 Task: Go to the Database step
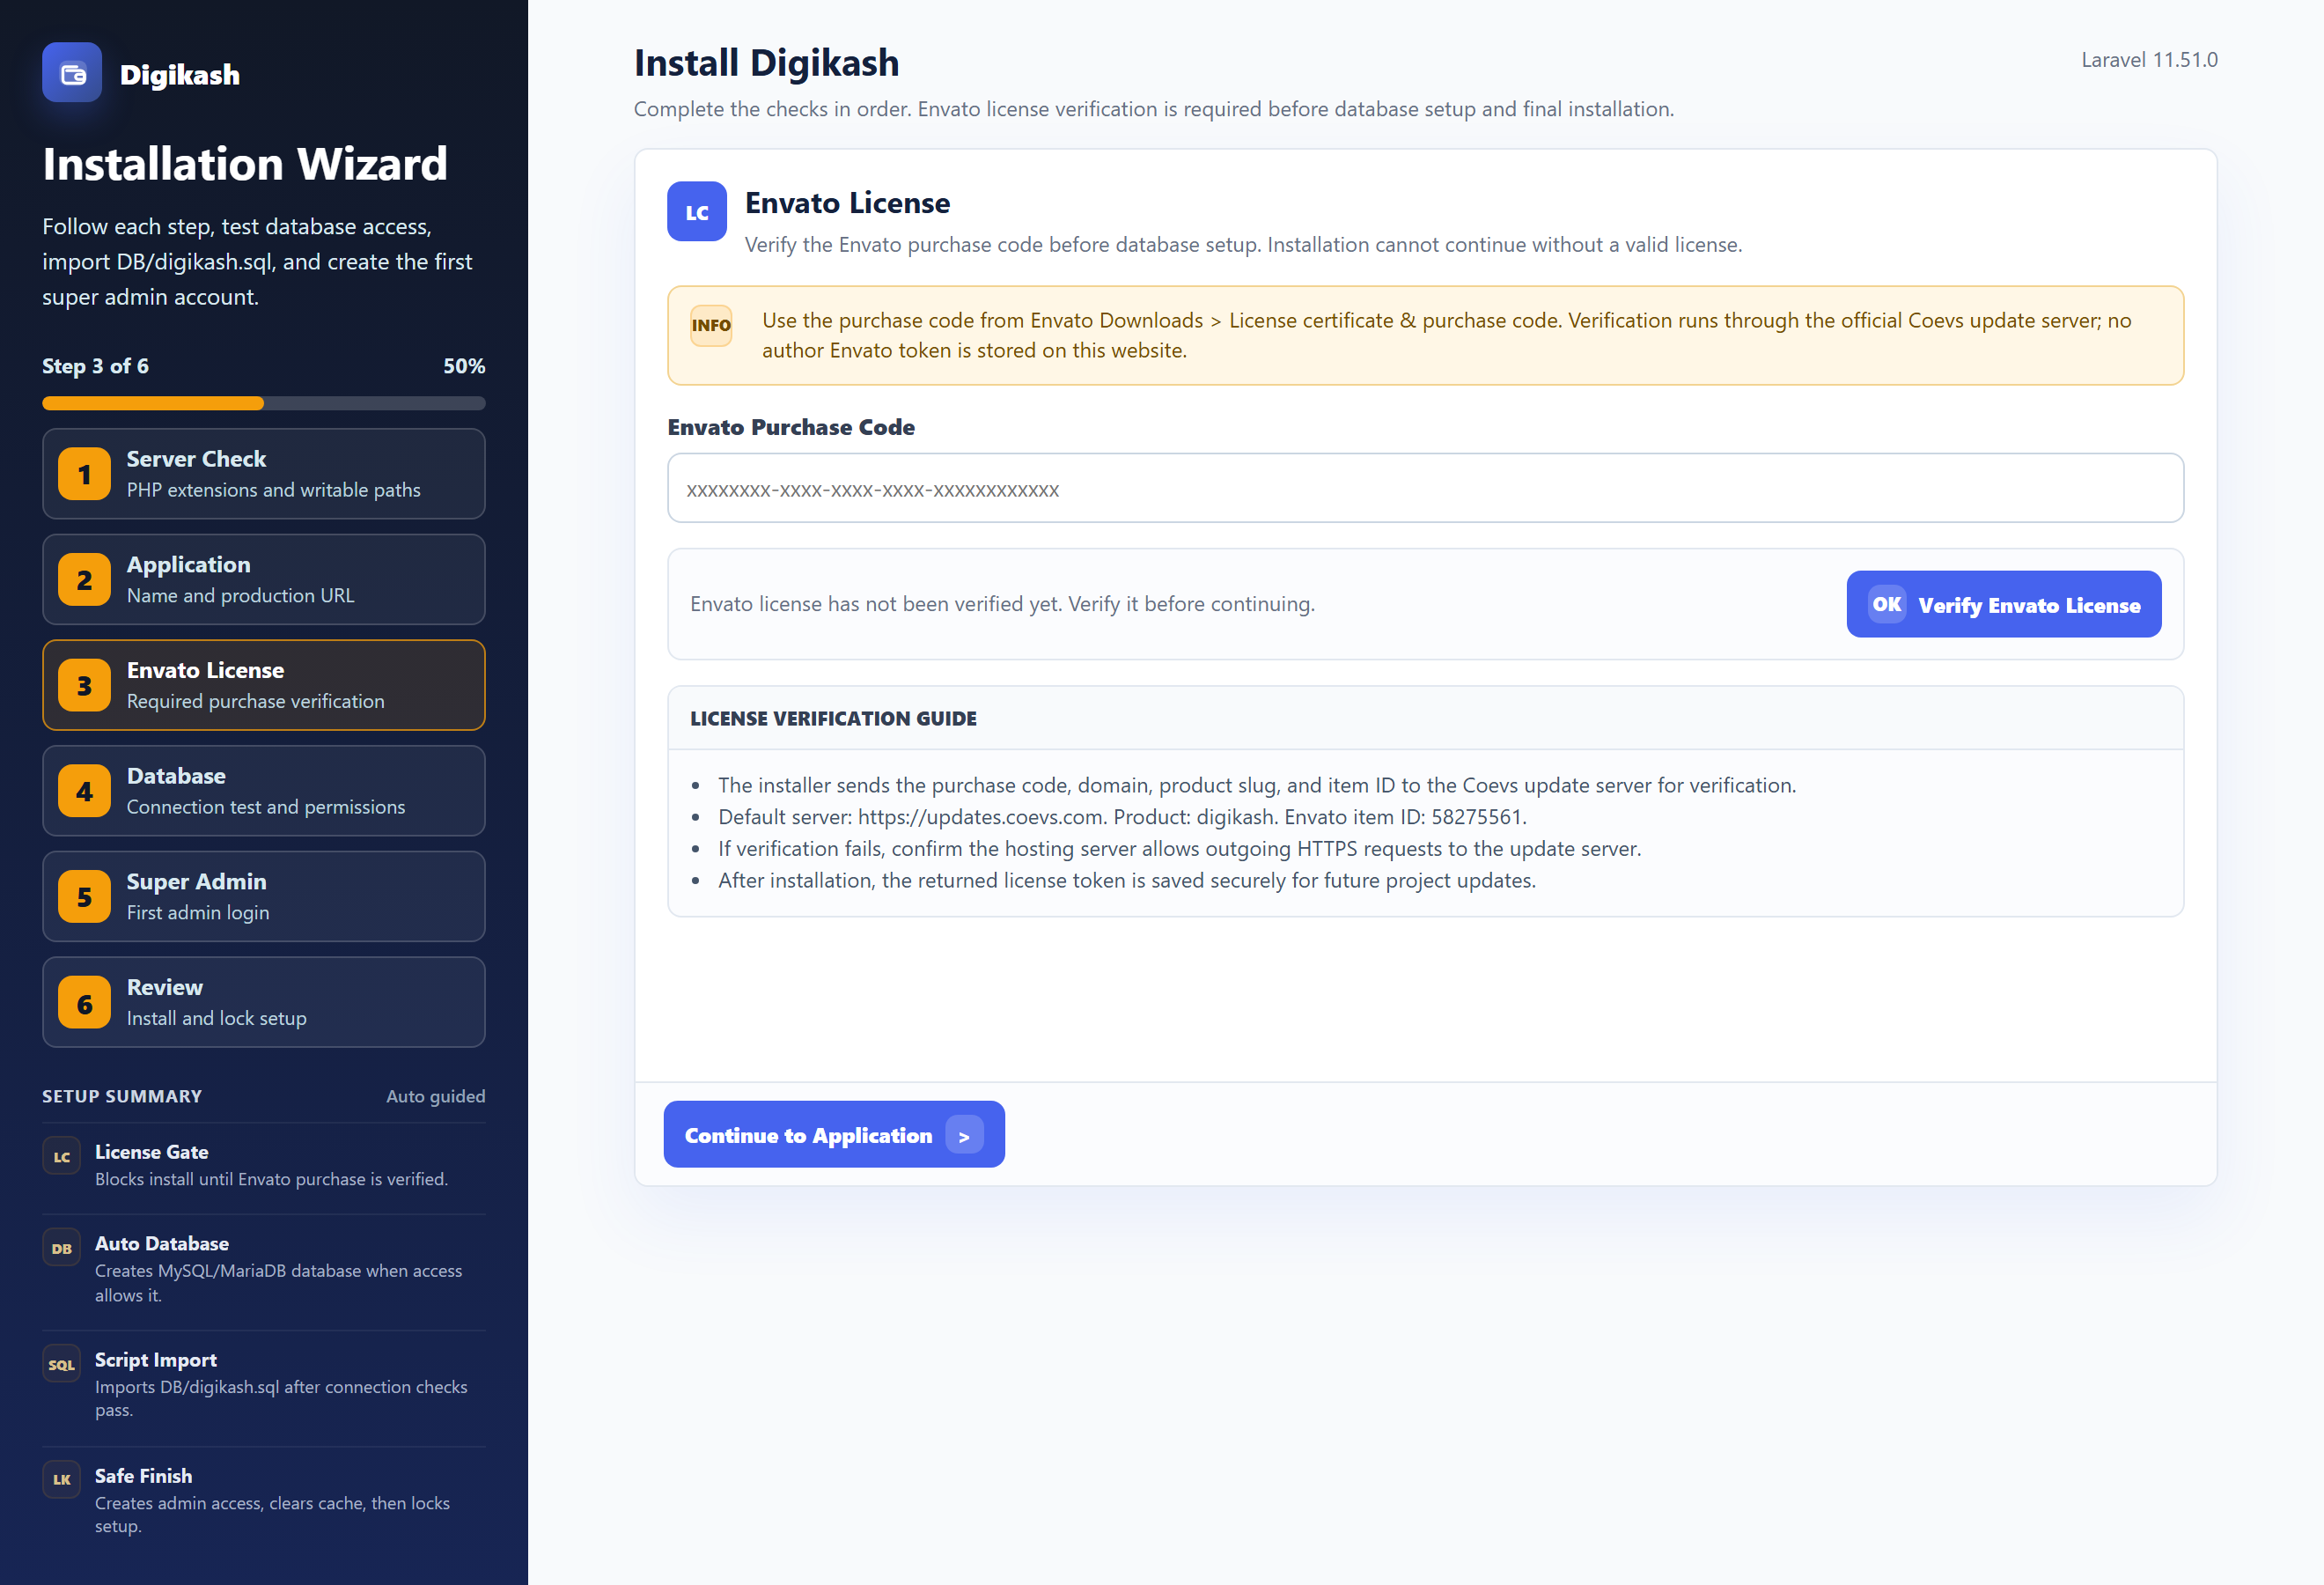point(264,791)
